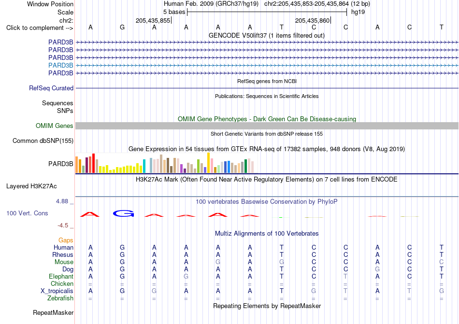
Task: Click the PARD3B label beside the GTEx bar chart
Action: tap(60, 164)
